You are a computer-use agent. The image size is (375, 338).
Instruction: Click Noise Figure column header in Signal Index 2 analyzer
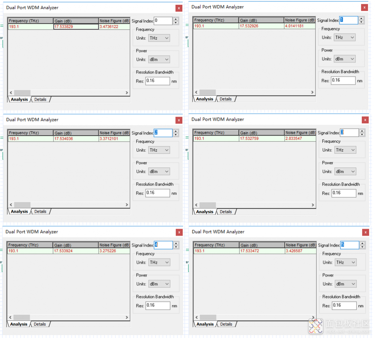[x=114, y=133]
